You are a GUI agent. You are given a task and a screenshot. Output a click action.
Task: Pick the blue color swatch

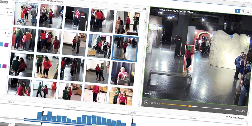coord(1,44)
